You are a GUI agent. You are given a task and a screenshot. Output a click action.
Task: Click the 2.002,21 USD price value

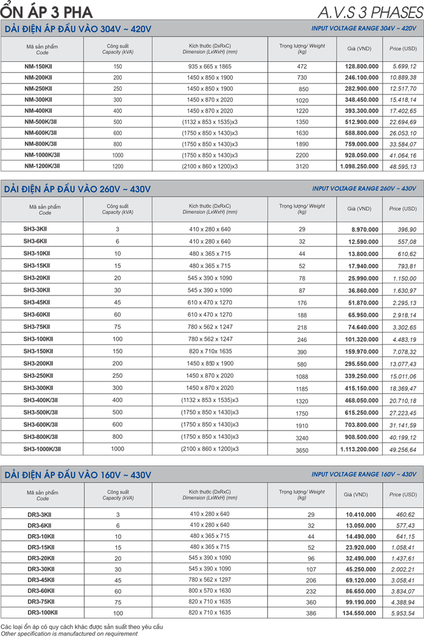pos(403,569)
